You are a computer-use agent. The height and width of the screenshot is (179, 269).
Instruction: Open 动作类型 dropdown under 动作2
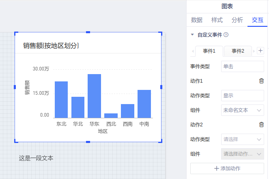pos(242,139)
